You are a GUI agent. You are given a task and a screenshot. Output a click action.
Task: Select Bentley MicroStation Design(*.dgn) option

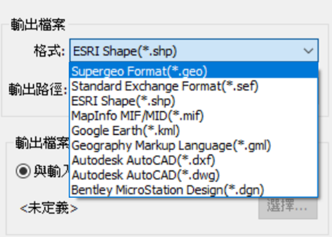click(194, 190)
